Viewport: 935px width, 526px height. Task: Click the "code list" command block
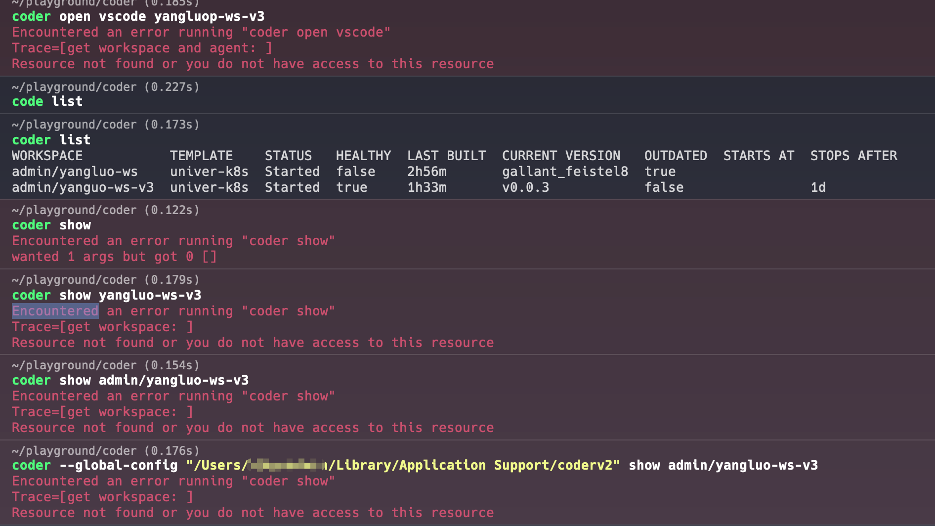coord(47,101)
